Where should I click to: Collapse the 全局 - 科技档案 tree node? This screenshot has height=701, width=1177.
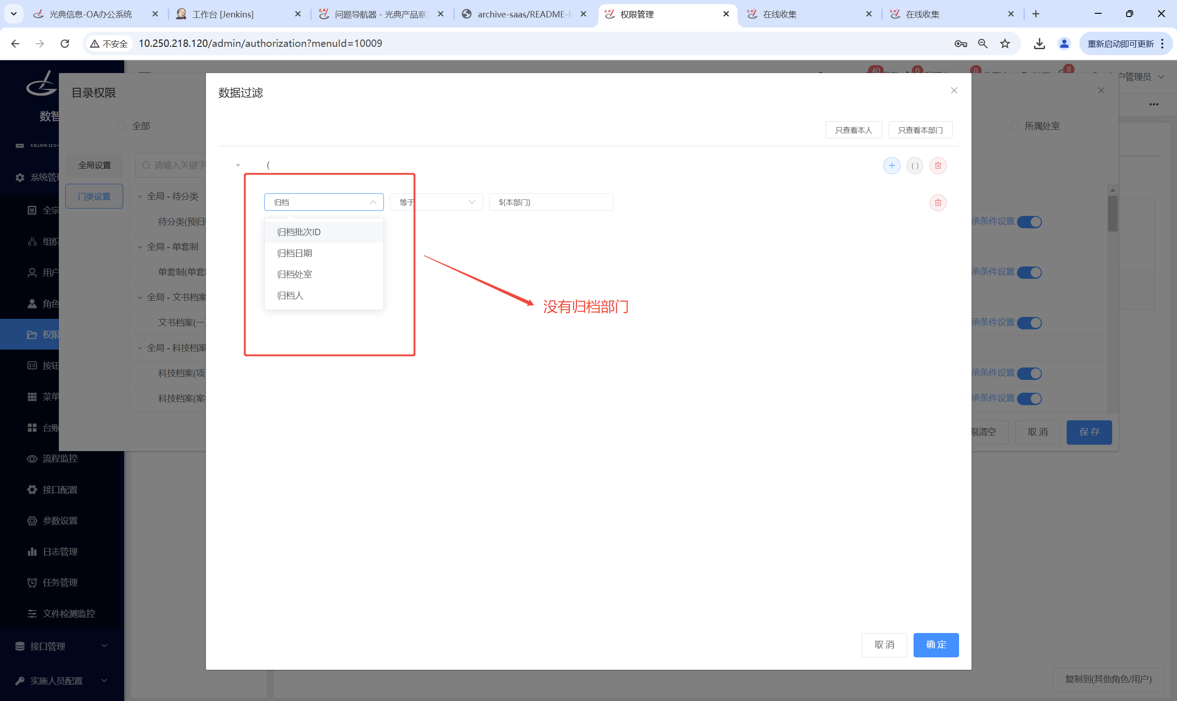[x=139, y=348]
